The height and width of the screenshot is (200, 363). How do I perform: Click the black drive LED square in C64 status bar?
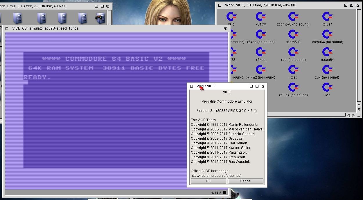click(225, 192)
